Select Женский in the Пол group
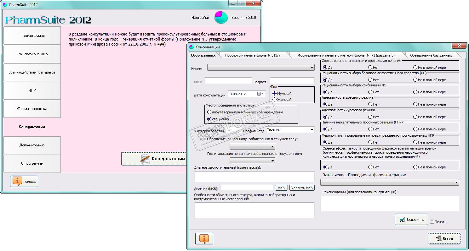Viewport: 469px width, 251px height. click(275, 100)
